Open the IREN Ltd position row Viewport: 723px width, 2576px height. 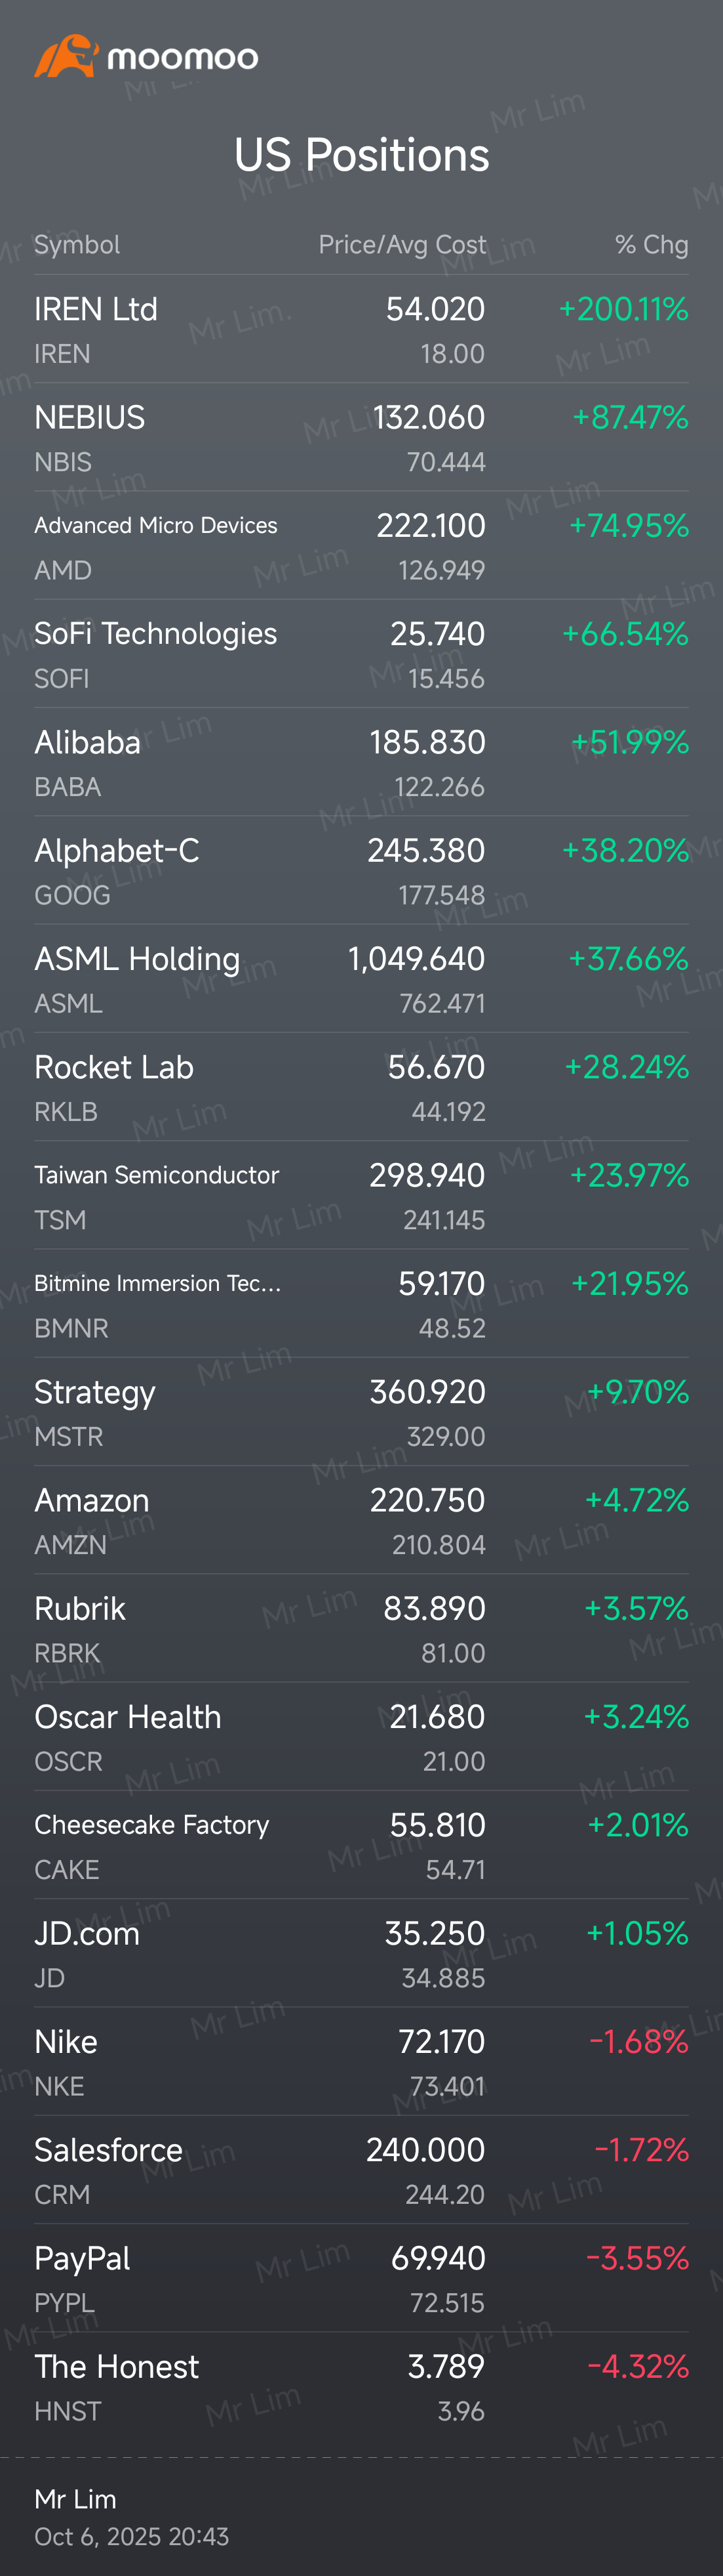coord(361,329)
